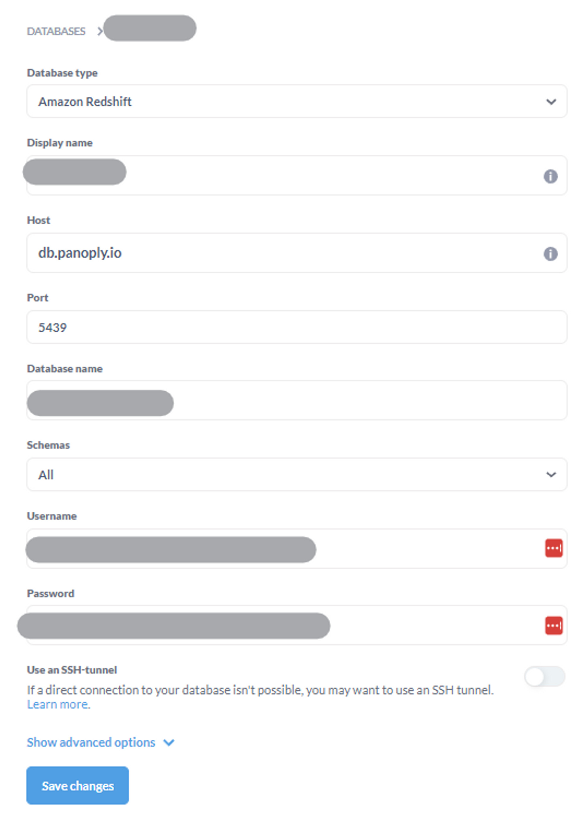
Task: Open password manager icon in Password field
Action: click(554, 626)
